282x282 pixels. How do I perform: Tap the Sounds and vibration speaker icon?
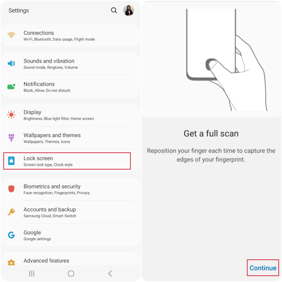pos(11,63)
